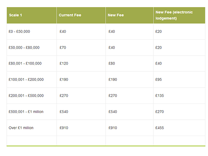This screenshot has width=208, height=156.
Task: Click the New Fee column header
Action: [x=116, y=15]
